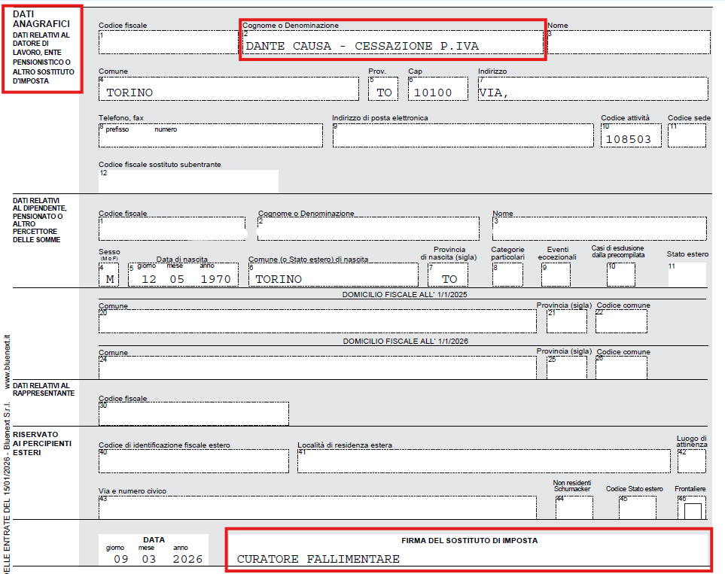Click the Telefono, fax field
The width and height of the screenshot is (725, 574).
(x=210, y=135)
